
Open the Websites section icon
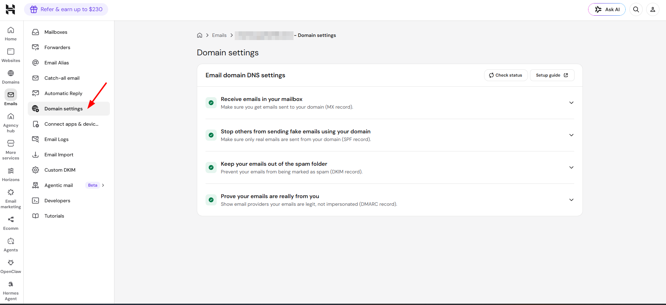click(11, 52)
